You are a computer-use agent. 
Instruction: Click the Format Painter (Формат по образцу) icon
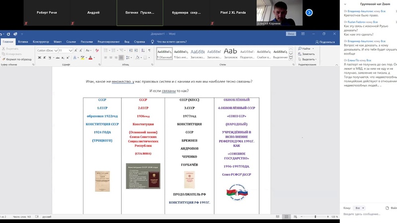coord(4,59)
